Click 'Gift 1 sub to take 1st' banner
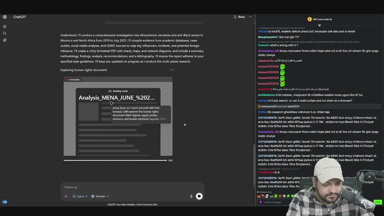The height and width of the screenshot is (216, 384). tap(322, 19)
